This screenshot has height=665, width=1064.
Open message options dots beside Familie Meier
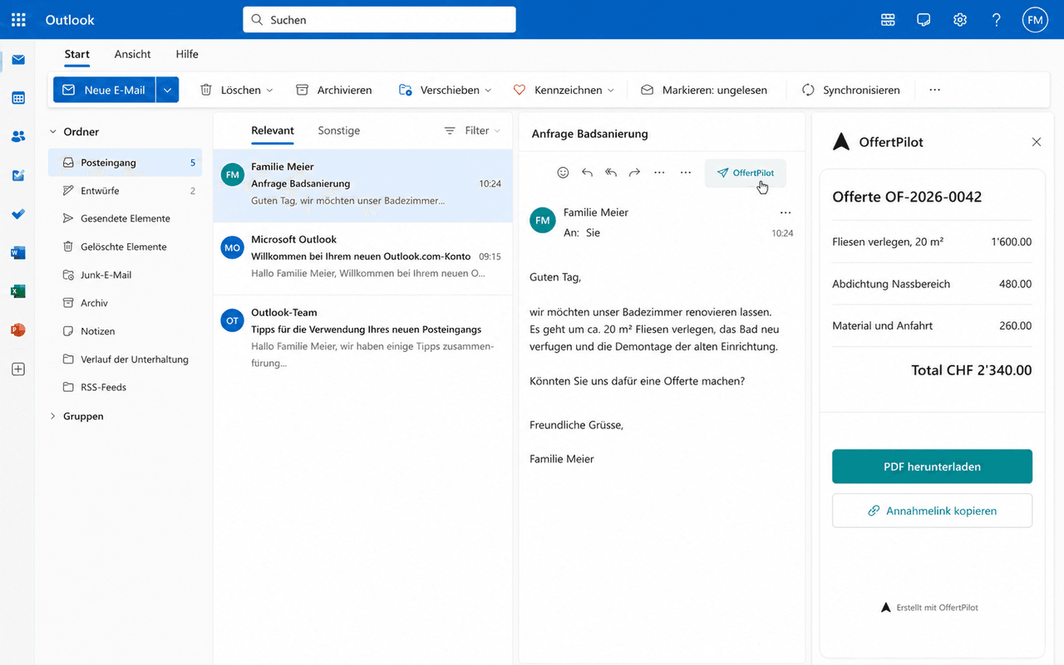tap(786, 213)
